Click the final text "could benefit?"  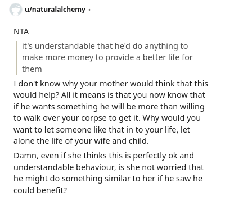(40, 190)
